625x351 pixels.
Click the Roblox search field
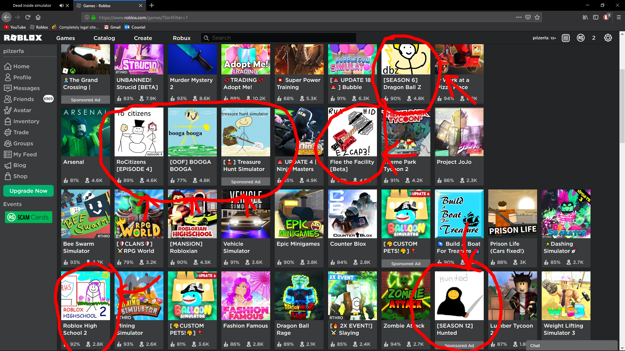(279, 38)
